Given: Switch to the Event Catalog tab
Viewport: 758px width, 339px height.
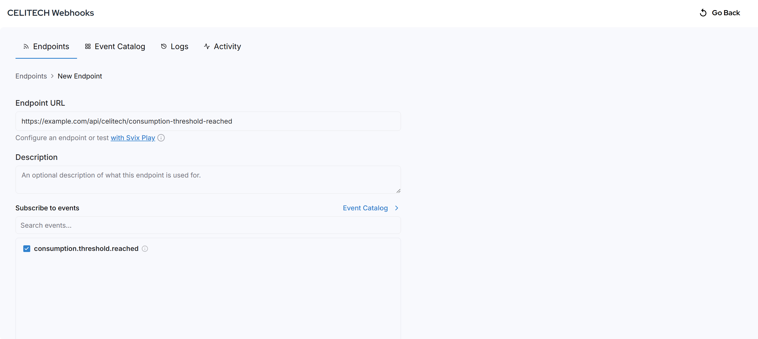Looking at the screenshot, I should point(115,46).
